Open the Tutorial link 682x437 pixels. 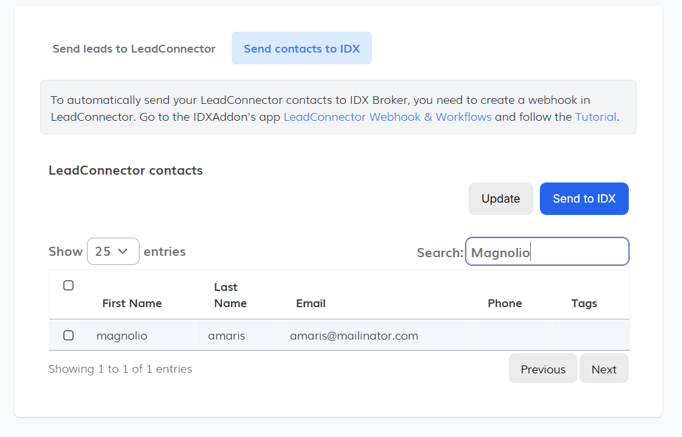[596, 117]
